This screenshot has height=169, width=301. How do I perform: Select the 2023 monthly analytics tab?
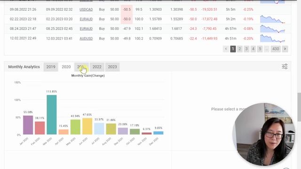[x=112, y=67]
